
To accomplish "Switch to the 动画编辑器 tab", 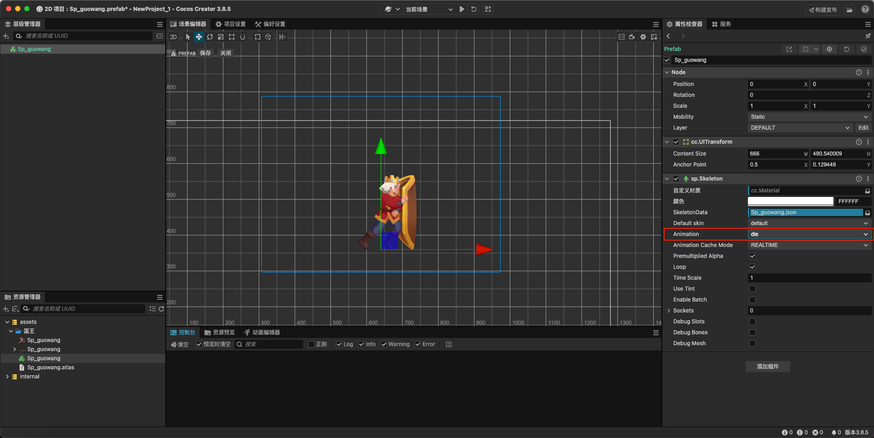I will point(262,332).
